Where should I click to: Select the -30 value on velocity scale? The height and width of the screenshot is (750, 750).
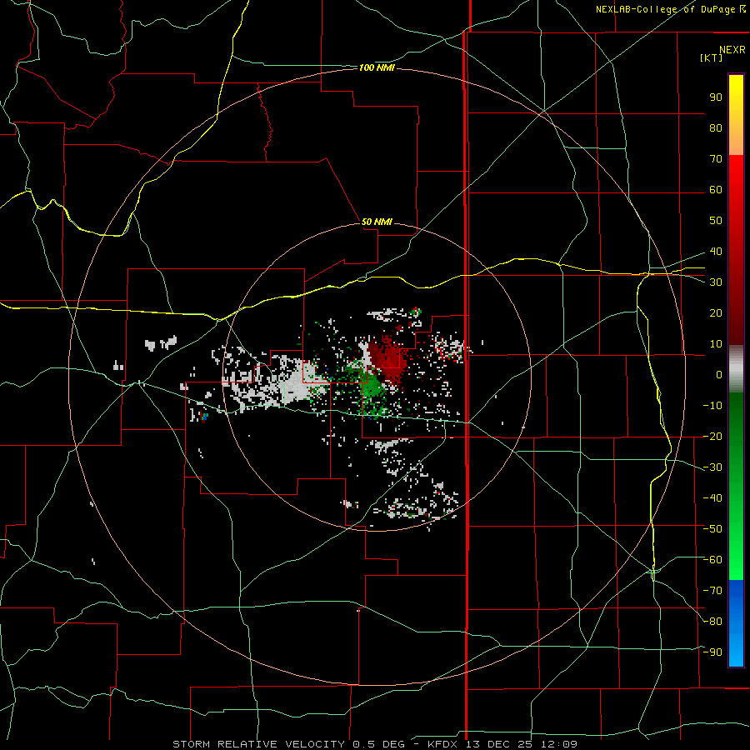coord(712,467)
